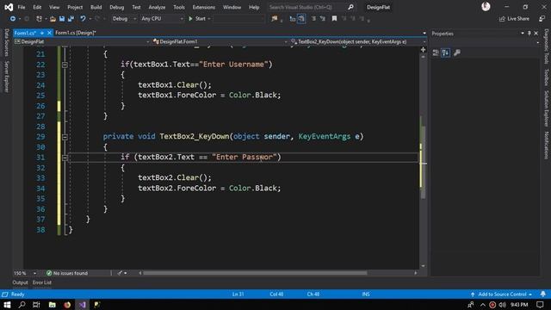Close the Form1.cs tab
The height and width of the screenshot is (310, 551).
click(49, 33)
